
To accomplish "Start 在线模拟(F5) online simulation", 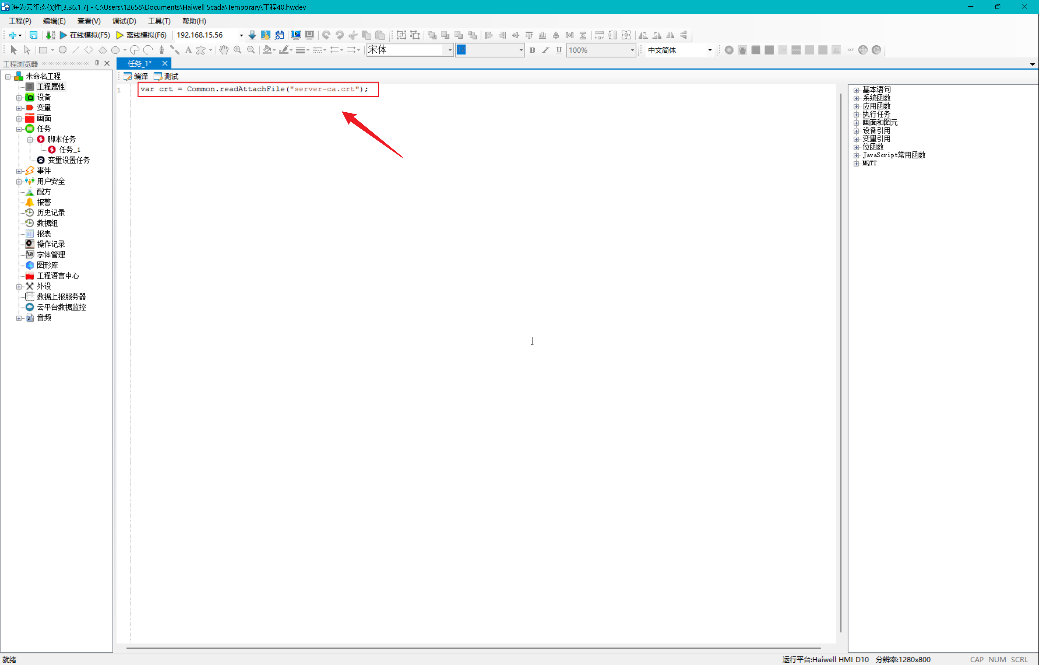I will 85,35.
